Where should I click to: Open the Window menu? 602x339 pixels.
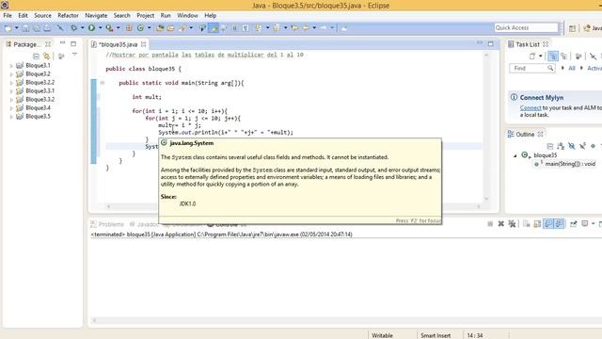pyautogui.click(x=187, y=15)
